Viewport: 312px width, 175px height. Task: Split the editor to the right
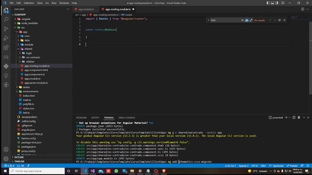coord(302,9)
